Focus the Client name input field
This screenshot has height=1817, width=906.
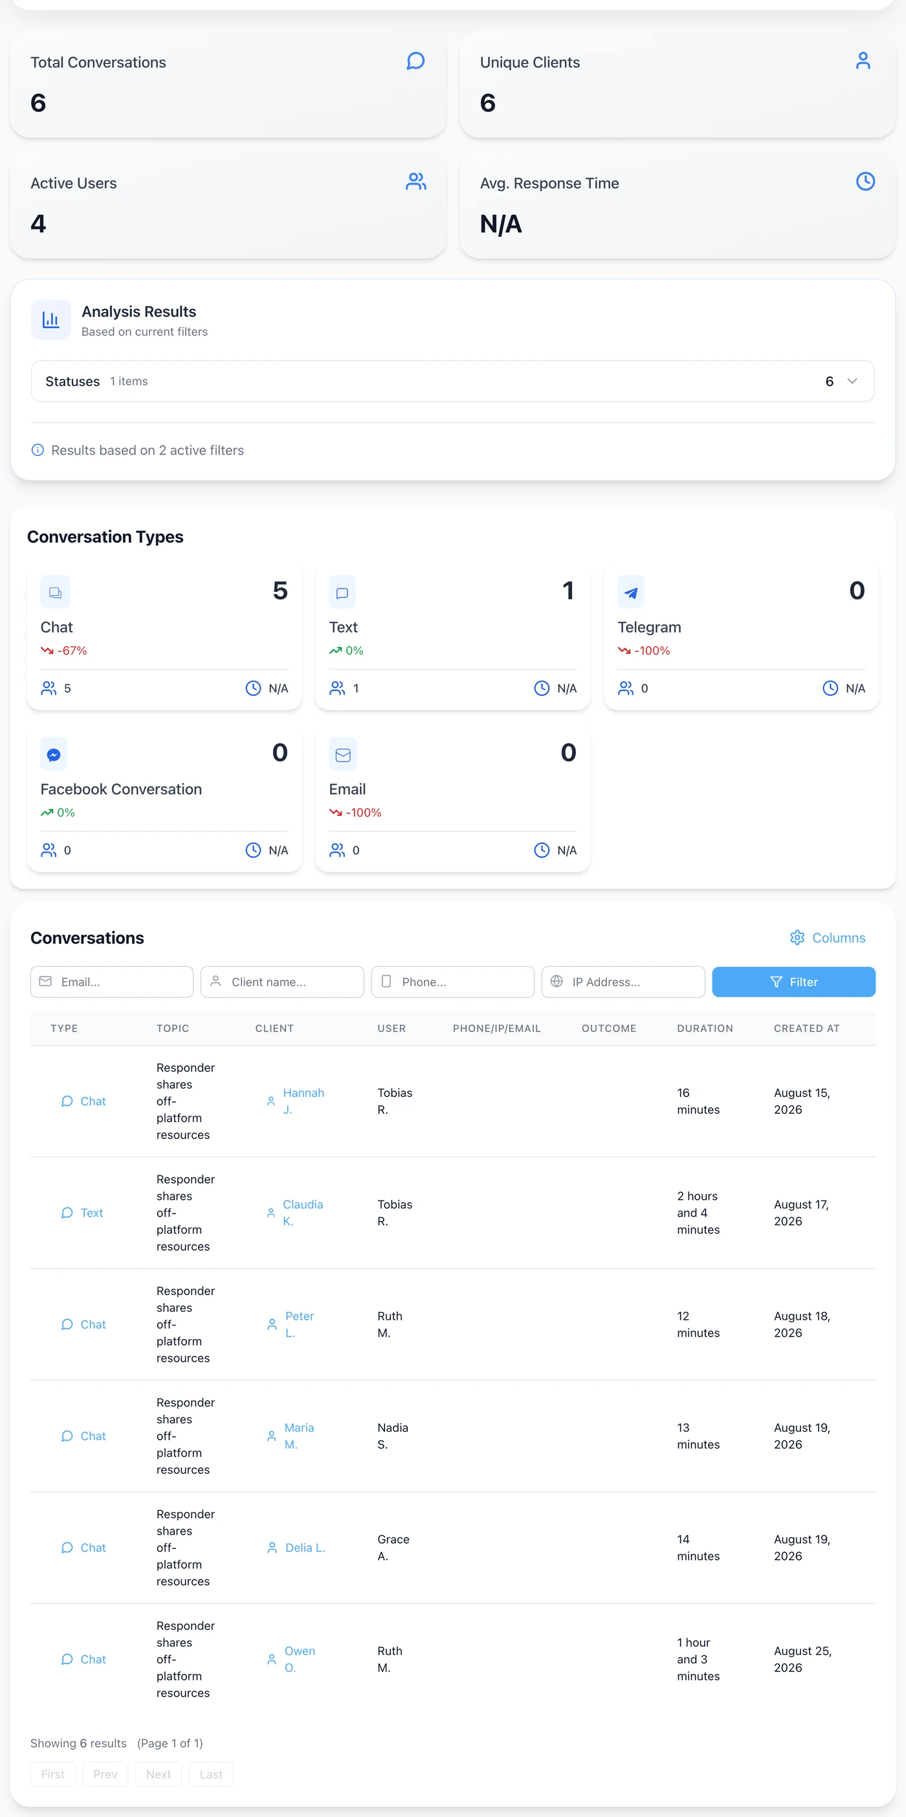282,982
